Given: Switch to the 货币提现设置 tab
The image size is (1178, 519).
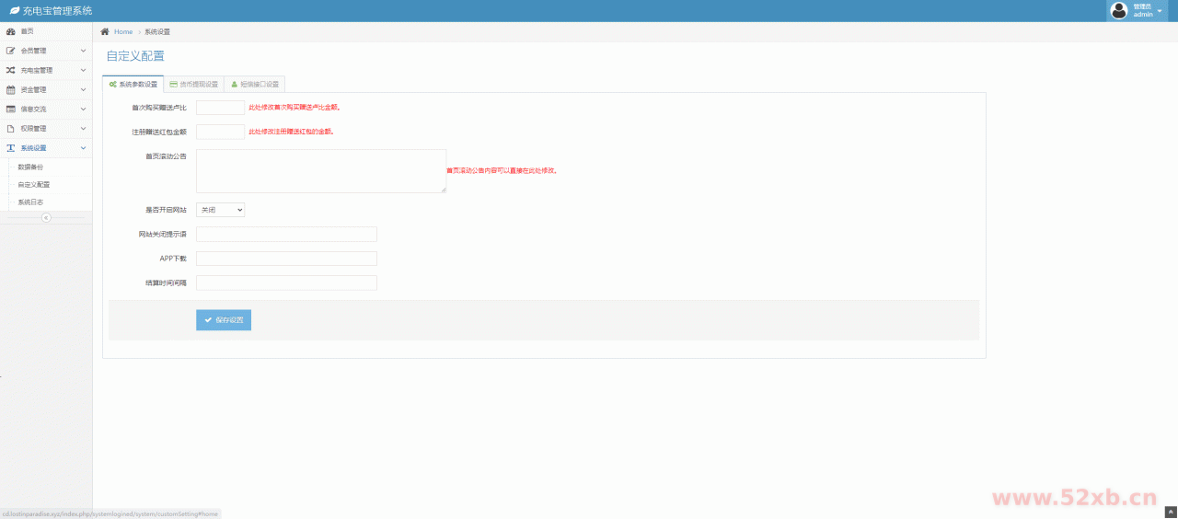Looking at the screenshot, I should (193, 84).
